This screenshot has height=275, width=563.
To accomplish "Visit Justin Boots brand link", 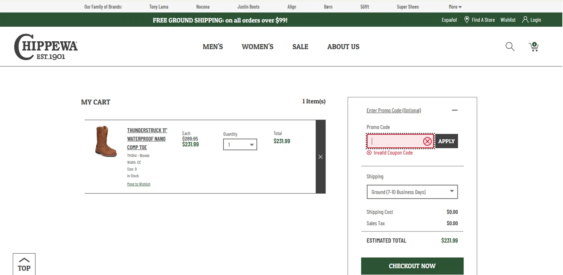I will pyautogui.click(x=248, y=7).
